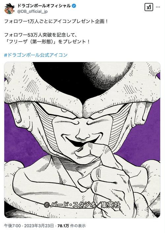
Task: Click the 午後7:00 timestamp
Action: click(13, 226)
